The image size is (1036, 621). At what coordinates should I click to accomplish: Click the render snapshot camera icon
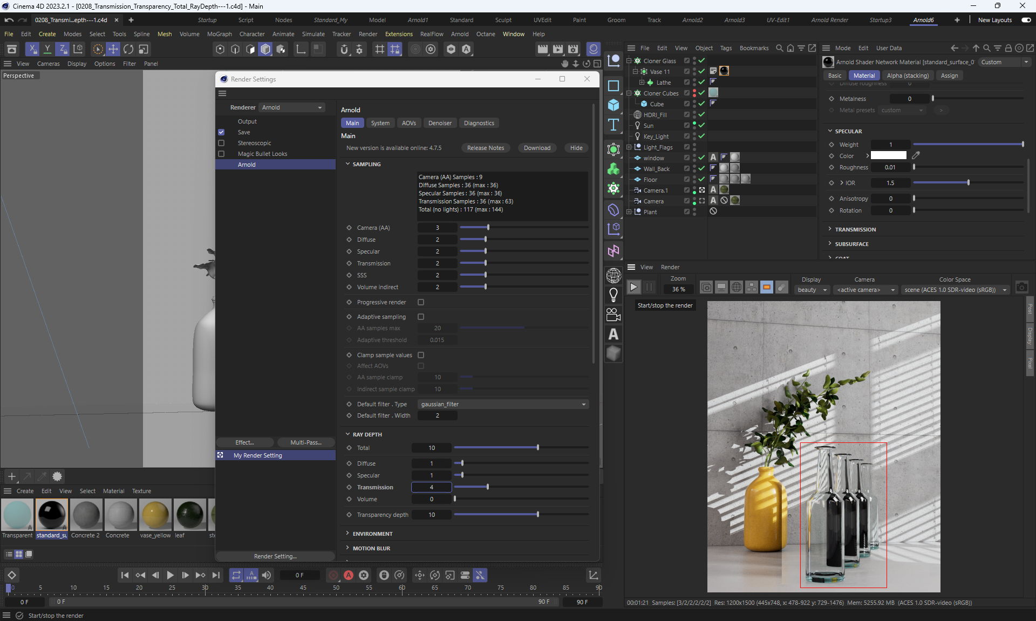pos(1021,288)
